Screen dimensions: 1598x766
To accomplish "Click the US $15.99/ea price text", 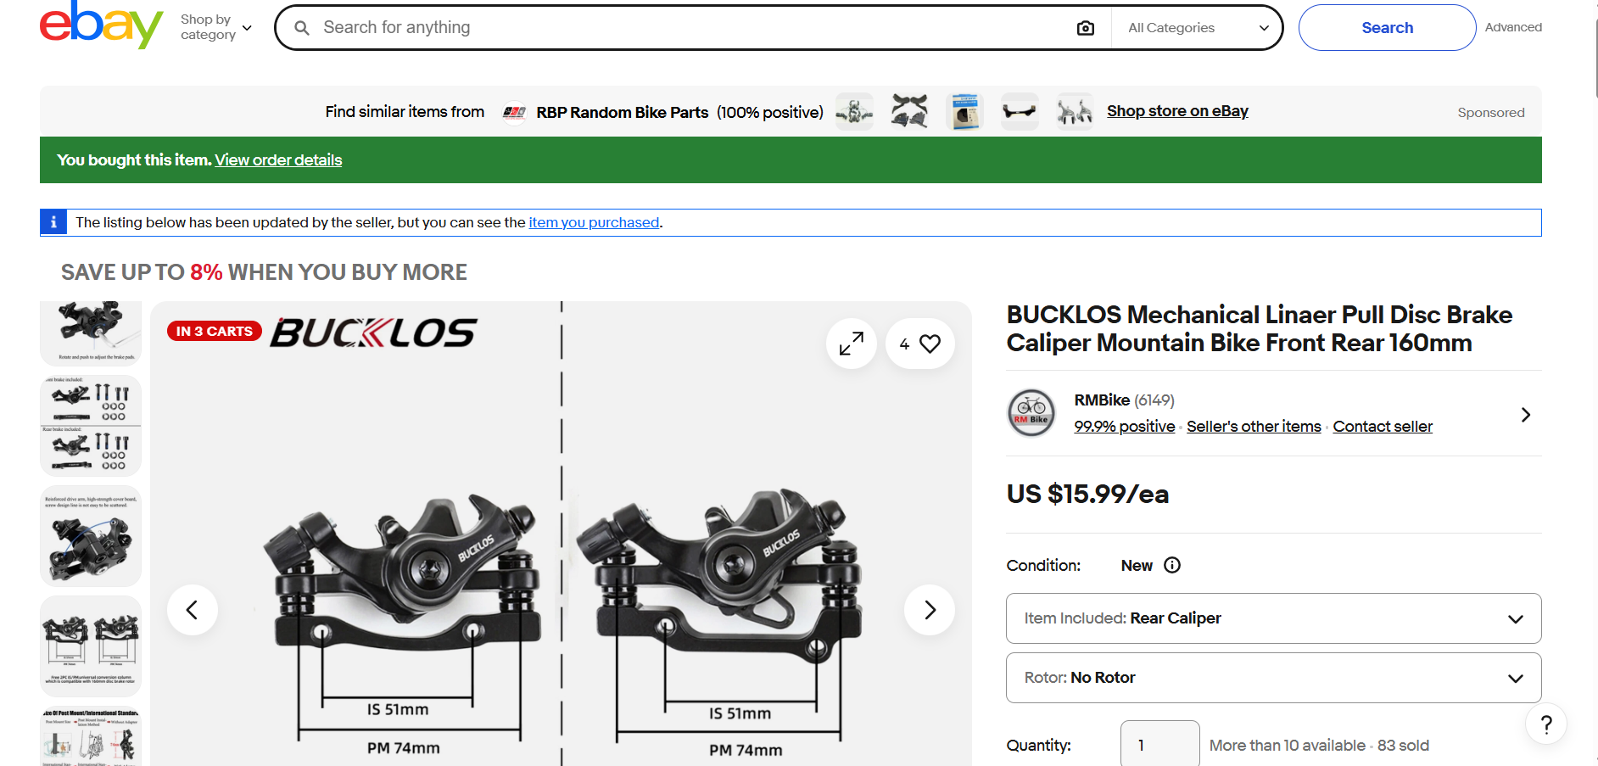I will (1087, 494).
